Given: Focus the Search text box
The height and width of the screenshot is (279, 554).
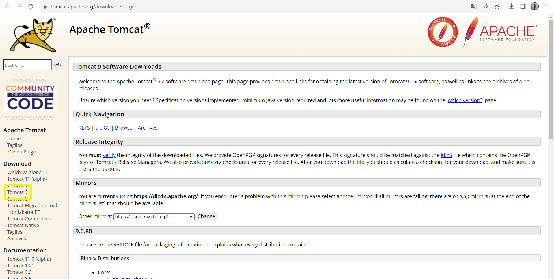Looking at the screenshot, I should (x=27, y=65).
